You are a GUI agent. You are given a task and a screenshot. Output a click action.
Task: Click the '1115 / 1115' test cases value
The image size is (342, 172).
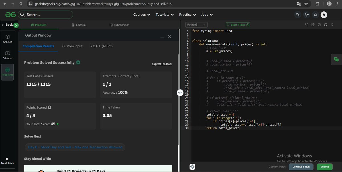click(38, 84)
